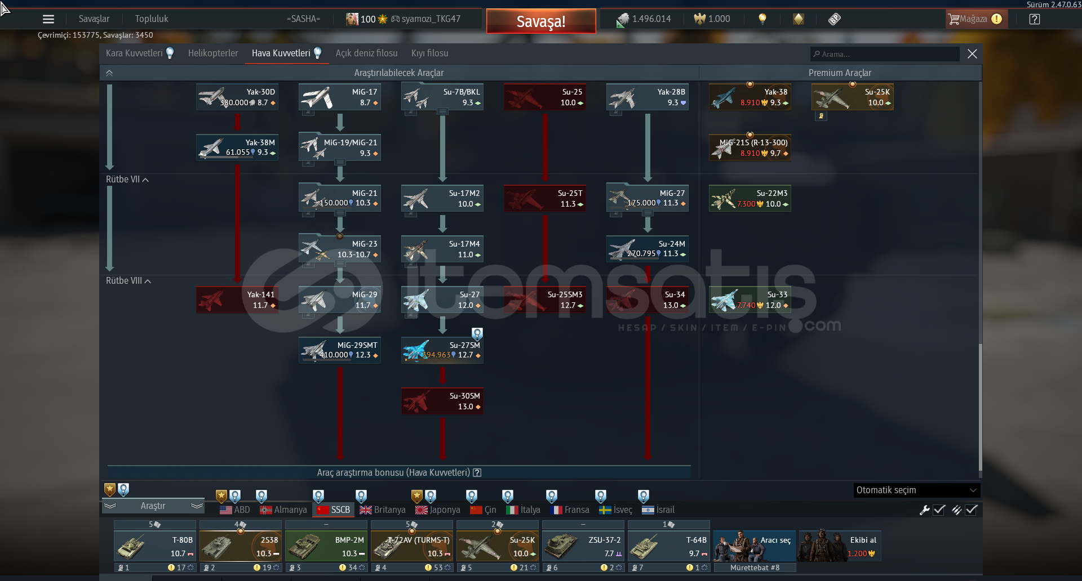
Task: Select the Su-34 locked aircraft
Action: pyautogui.click(x=648, y=300)
